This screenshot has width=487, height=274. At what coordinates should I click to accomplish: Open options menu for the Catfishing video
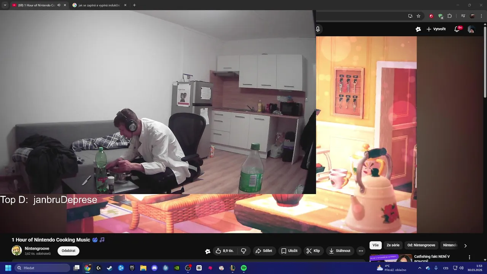point(469,257)
